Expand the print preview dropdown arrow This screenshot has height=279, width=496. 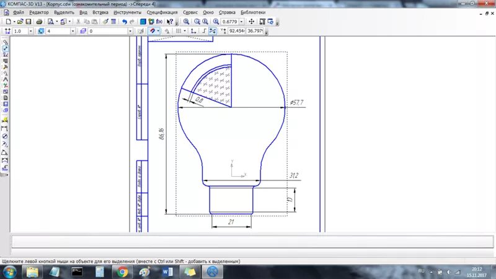[x=56, y=22]
